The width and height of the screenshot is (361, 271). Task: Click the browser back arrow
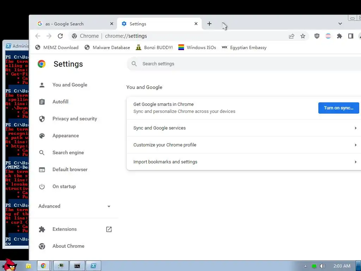[x=38, y=36]
